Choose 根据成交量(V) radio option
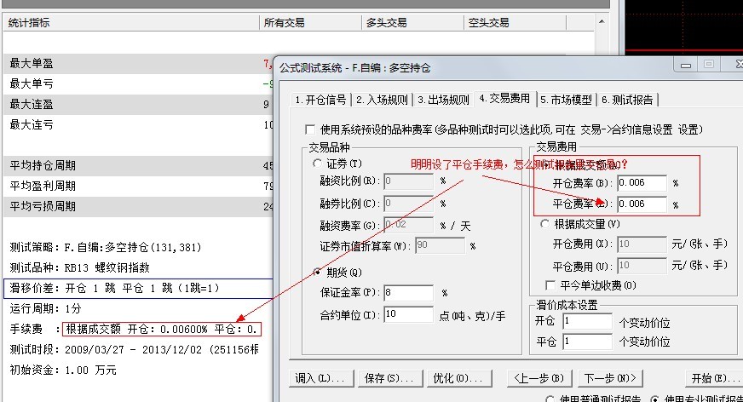 pos(545,224)
